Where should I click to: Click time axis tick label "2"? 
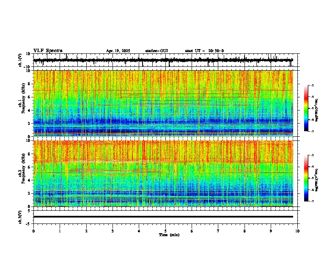pyautogui.click(x=86, y=231)
